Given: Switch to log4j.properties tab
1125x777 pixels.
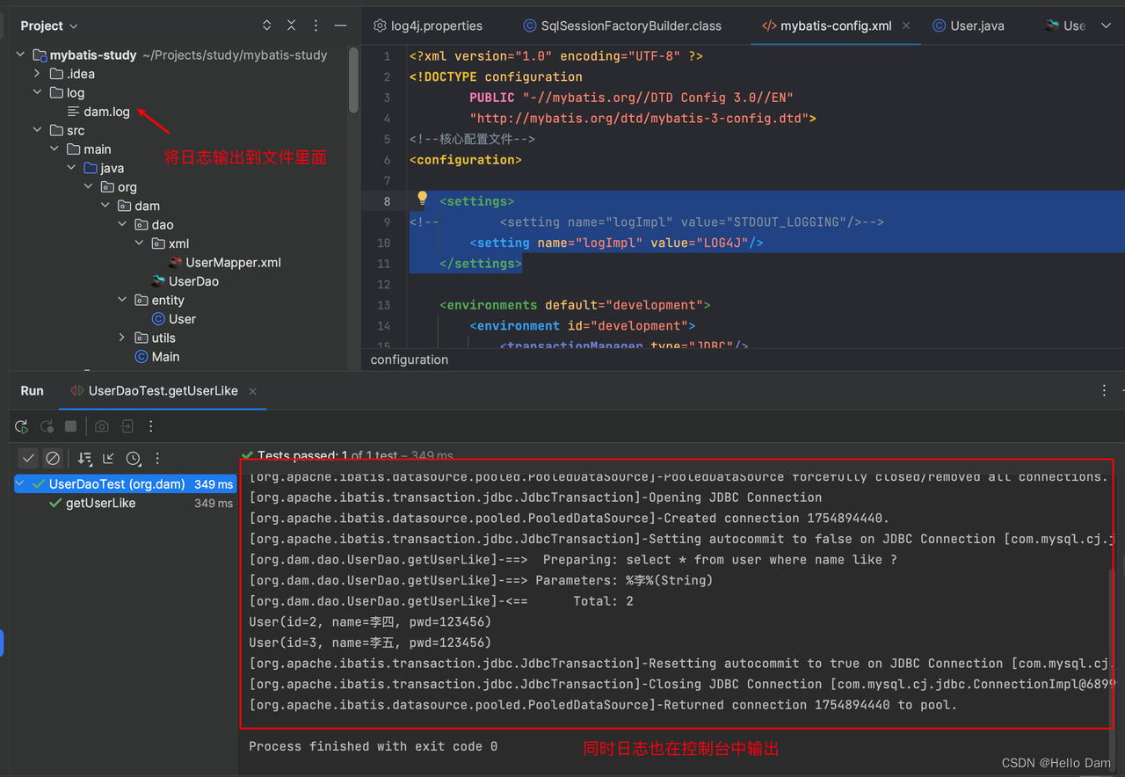Looking at the screenshot, I should (x=428, y=25).
